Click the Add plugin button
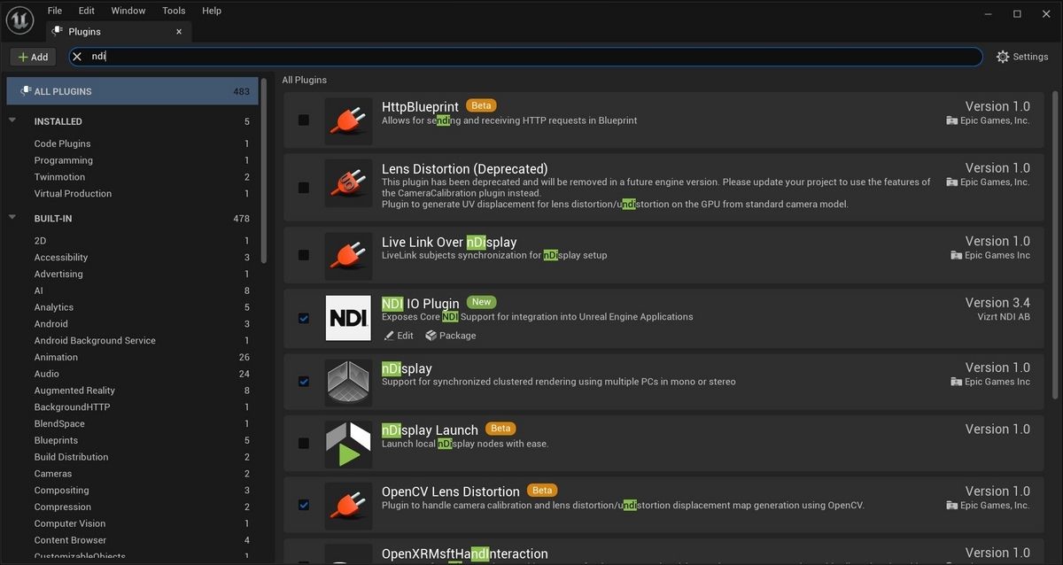This screenshot has width=1063, height=565. (33, 57)
